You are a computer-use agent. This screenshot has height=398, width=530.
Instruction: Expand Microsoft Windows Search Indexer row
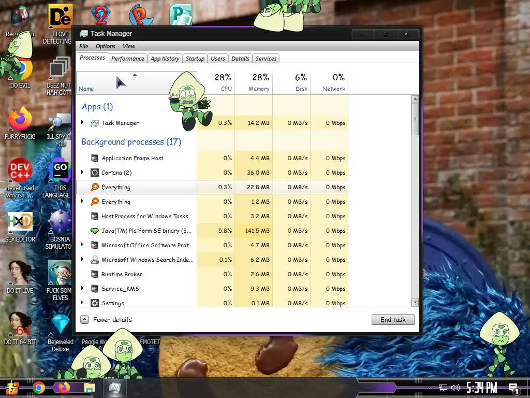click(82, 259)
